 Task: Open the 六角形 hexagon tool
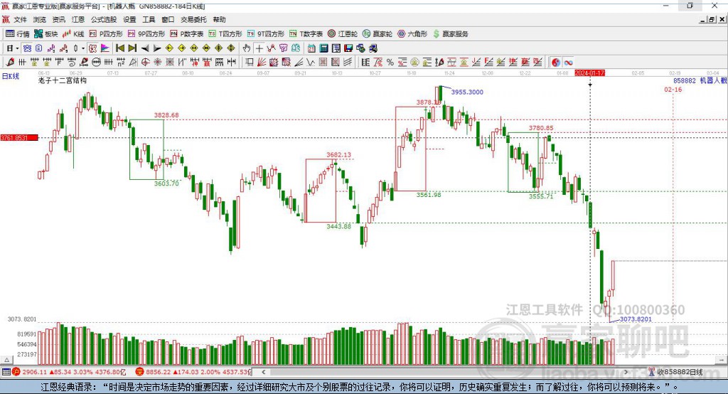pos(412,34)
